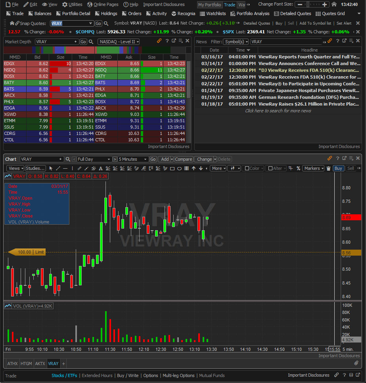The width and height of the screenshot is (366, 383).
Task: Click the VOL (VRAY) study chart icon
Action: coord(8,306)
